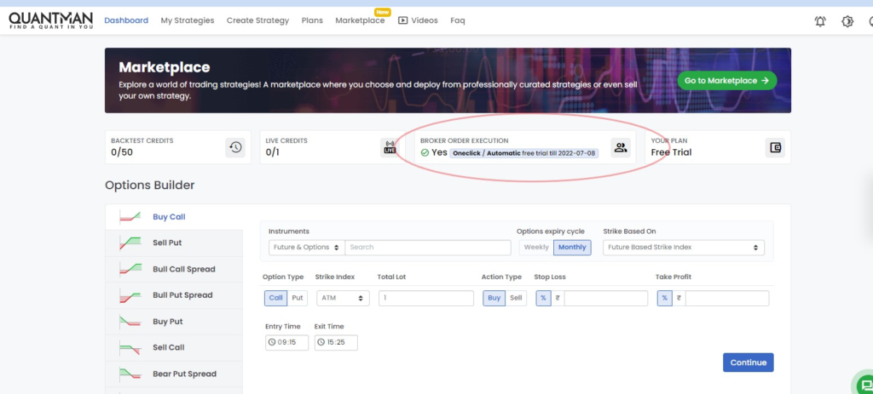Screen dimensions: 873x394
Task: Click the live credits LIVE icon
Action: pyautogui.click(x=390, y=147)
